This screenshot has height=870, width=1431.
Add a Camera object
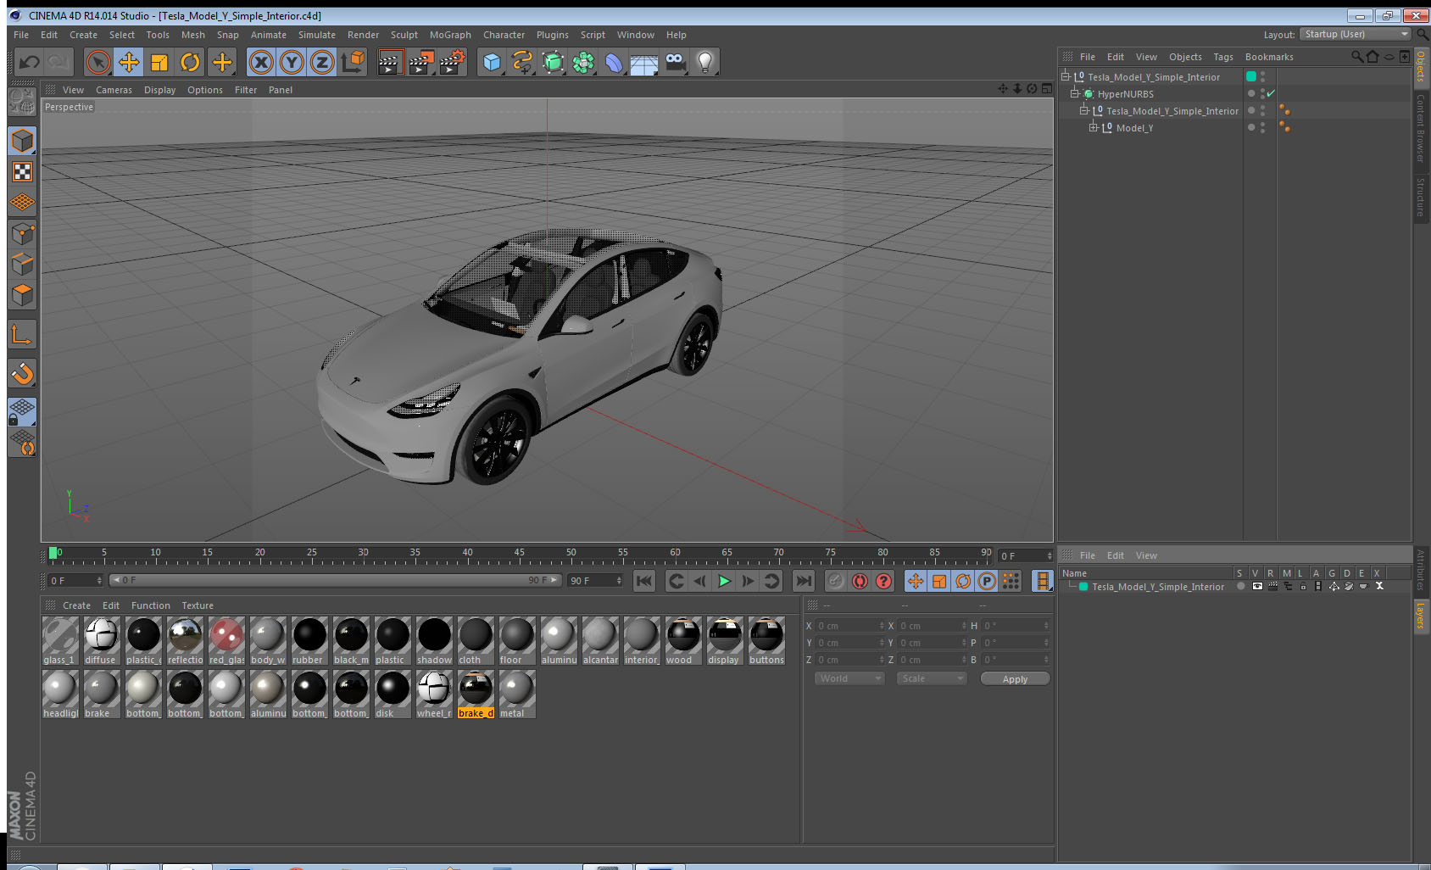675,62
